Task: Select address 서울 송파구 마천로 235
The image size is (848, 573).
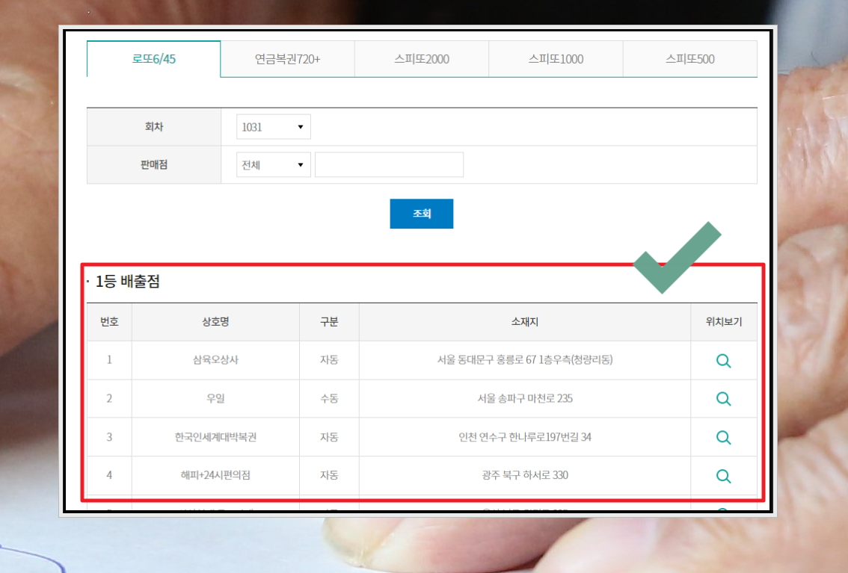Action: (525, 398)
